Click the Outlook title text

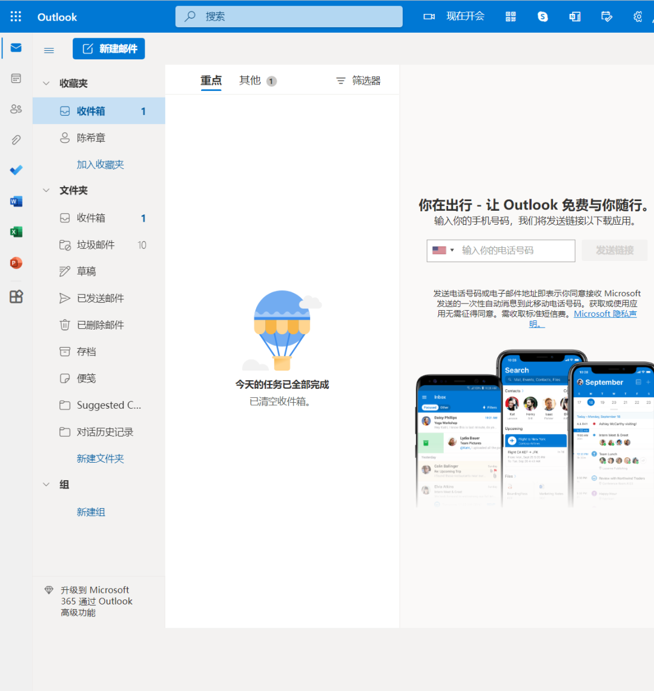pyautogui.click(x=57, y=17)
